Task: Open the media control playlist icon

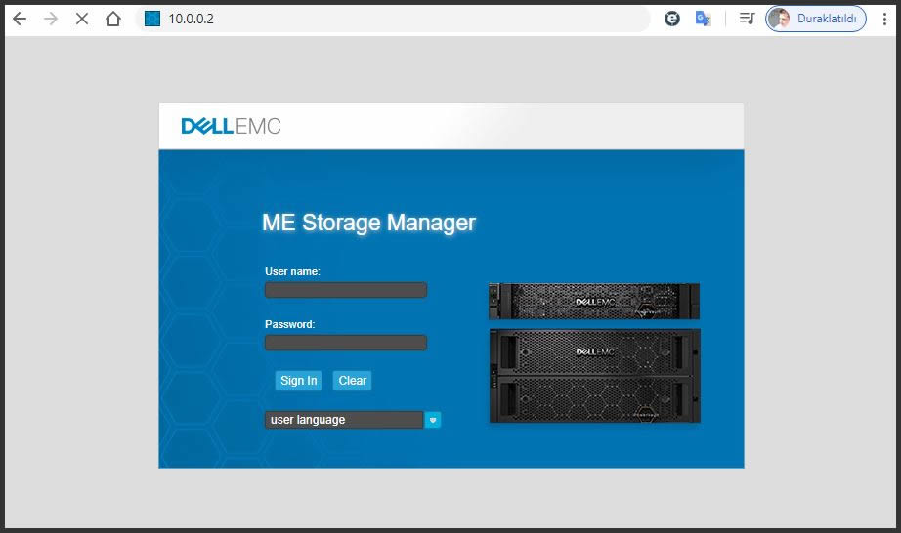Action: point(747,19)
